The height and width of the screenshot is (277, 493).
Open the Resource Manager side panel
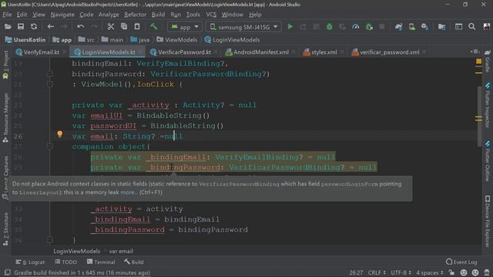(5, 118)
